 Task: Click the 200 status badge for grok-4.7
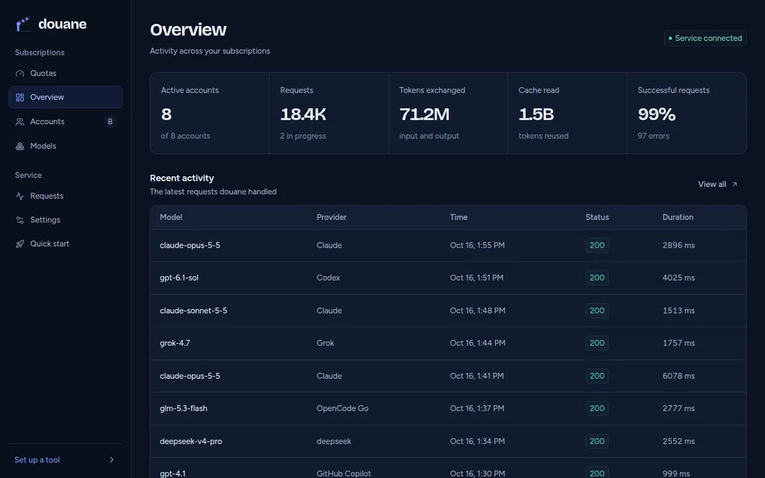(597, 344)
